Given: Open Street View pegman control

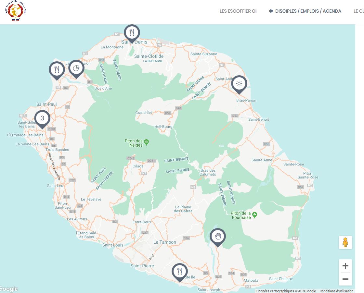Looking at the screenshot, I should (345, 242).
